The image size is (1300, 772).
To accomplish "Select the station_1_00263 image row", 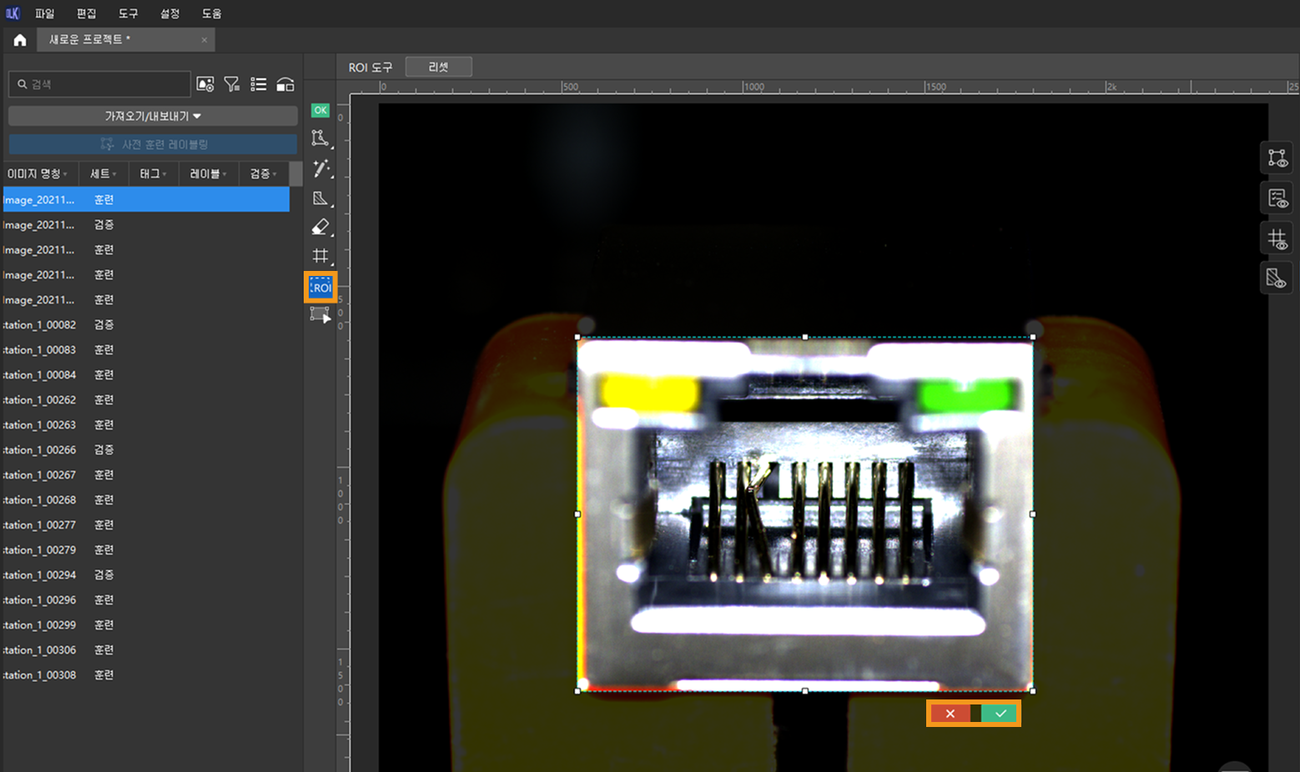I will (146, 424).
